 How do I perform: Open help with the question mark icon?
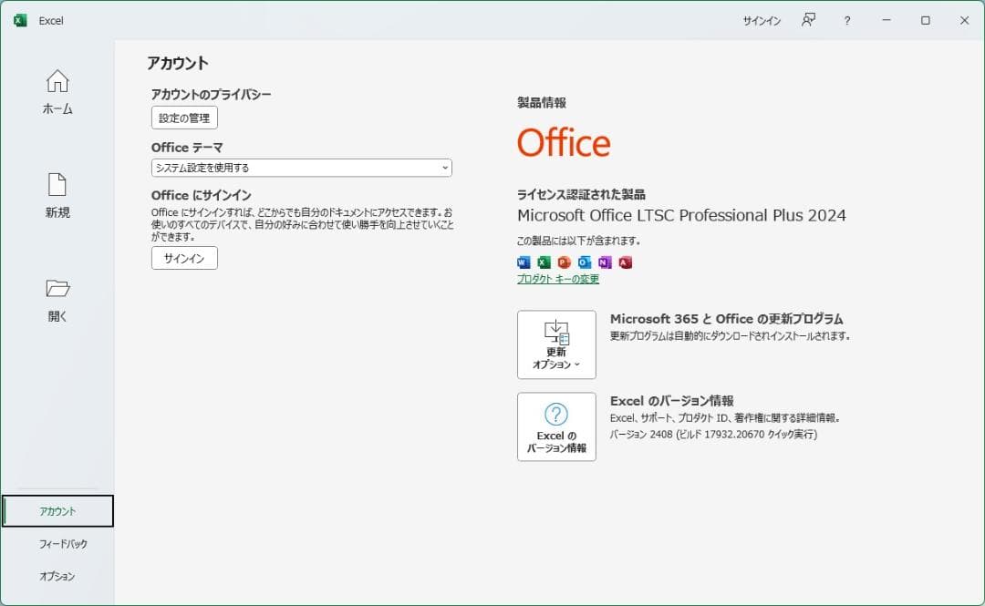pos(846,21)
